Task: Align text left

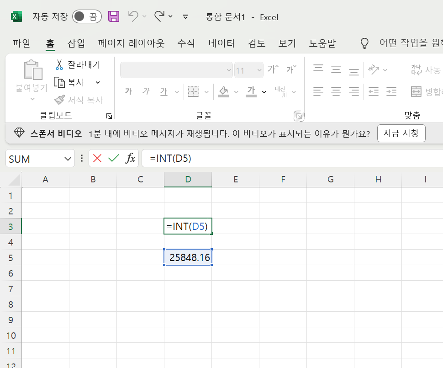Action: (x=318, y=91)
